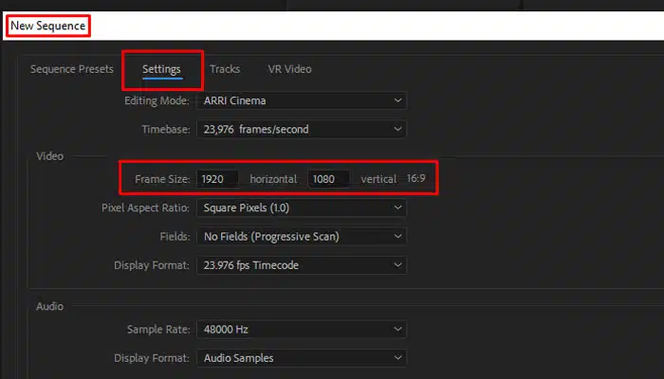The width and height of the screenshot is (664, 379).
Task: Open the Pixel Aspect Ratio dropdown
Action: click(x=302, y=208)
